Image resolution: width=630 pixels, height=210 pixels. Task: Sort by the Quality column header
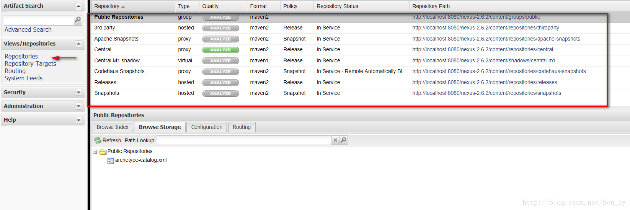pyautogui.click(x=223, y=6)
